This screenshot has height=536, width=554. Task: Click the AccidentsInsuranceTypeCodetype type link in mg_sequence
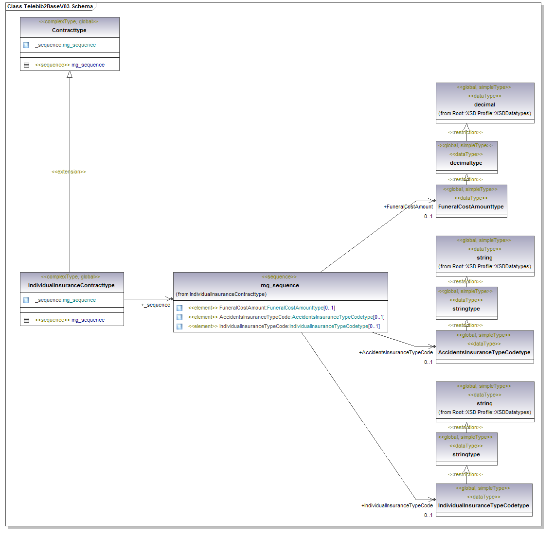point(332,317)
